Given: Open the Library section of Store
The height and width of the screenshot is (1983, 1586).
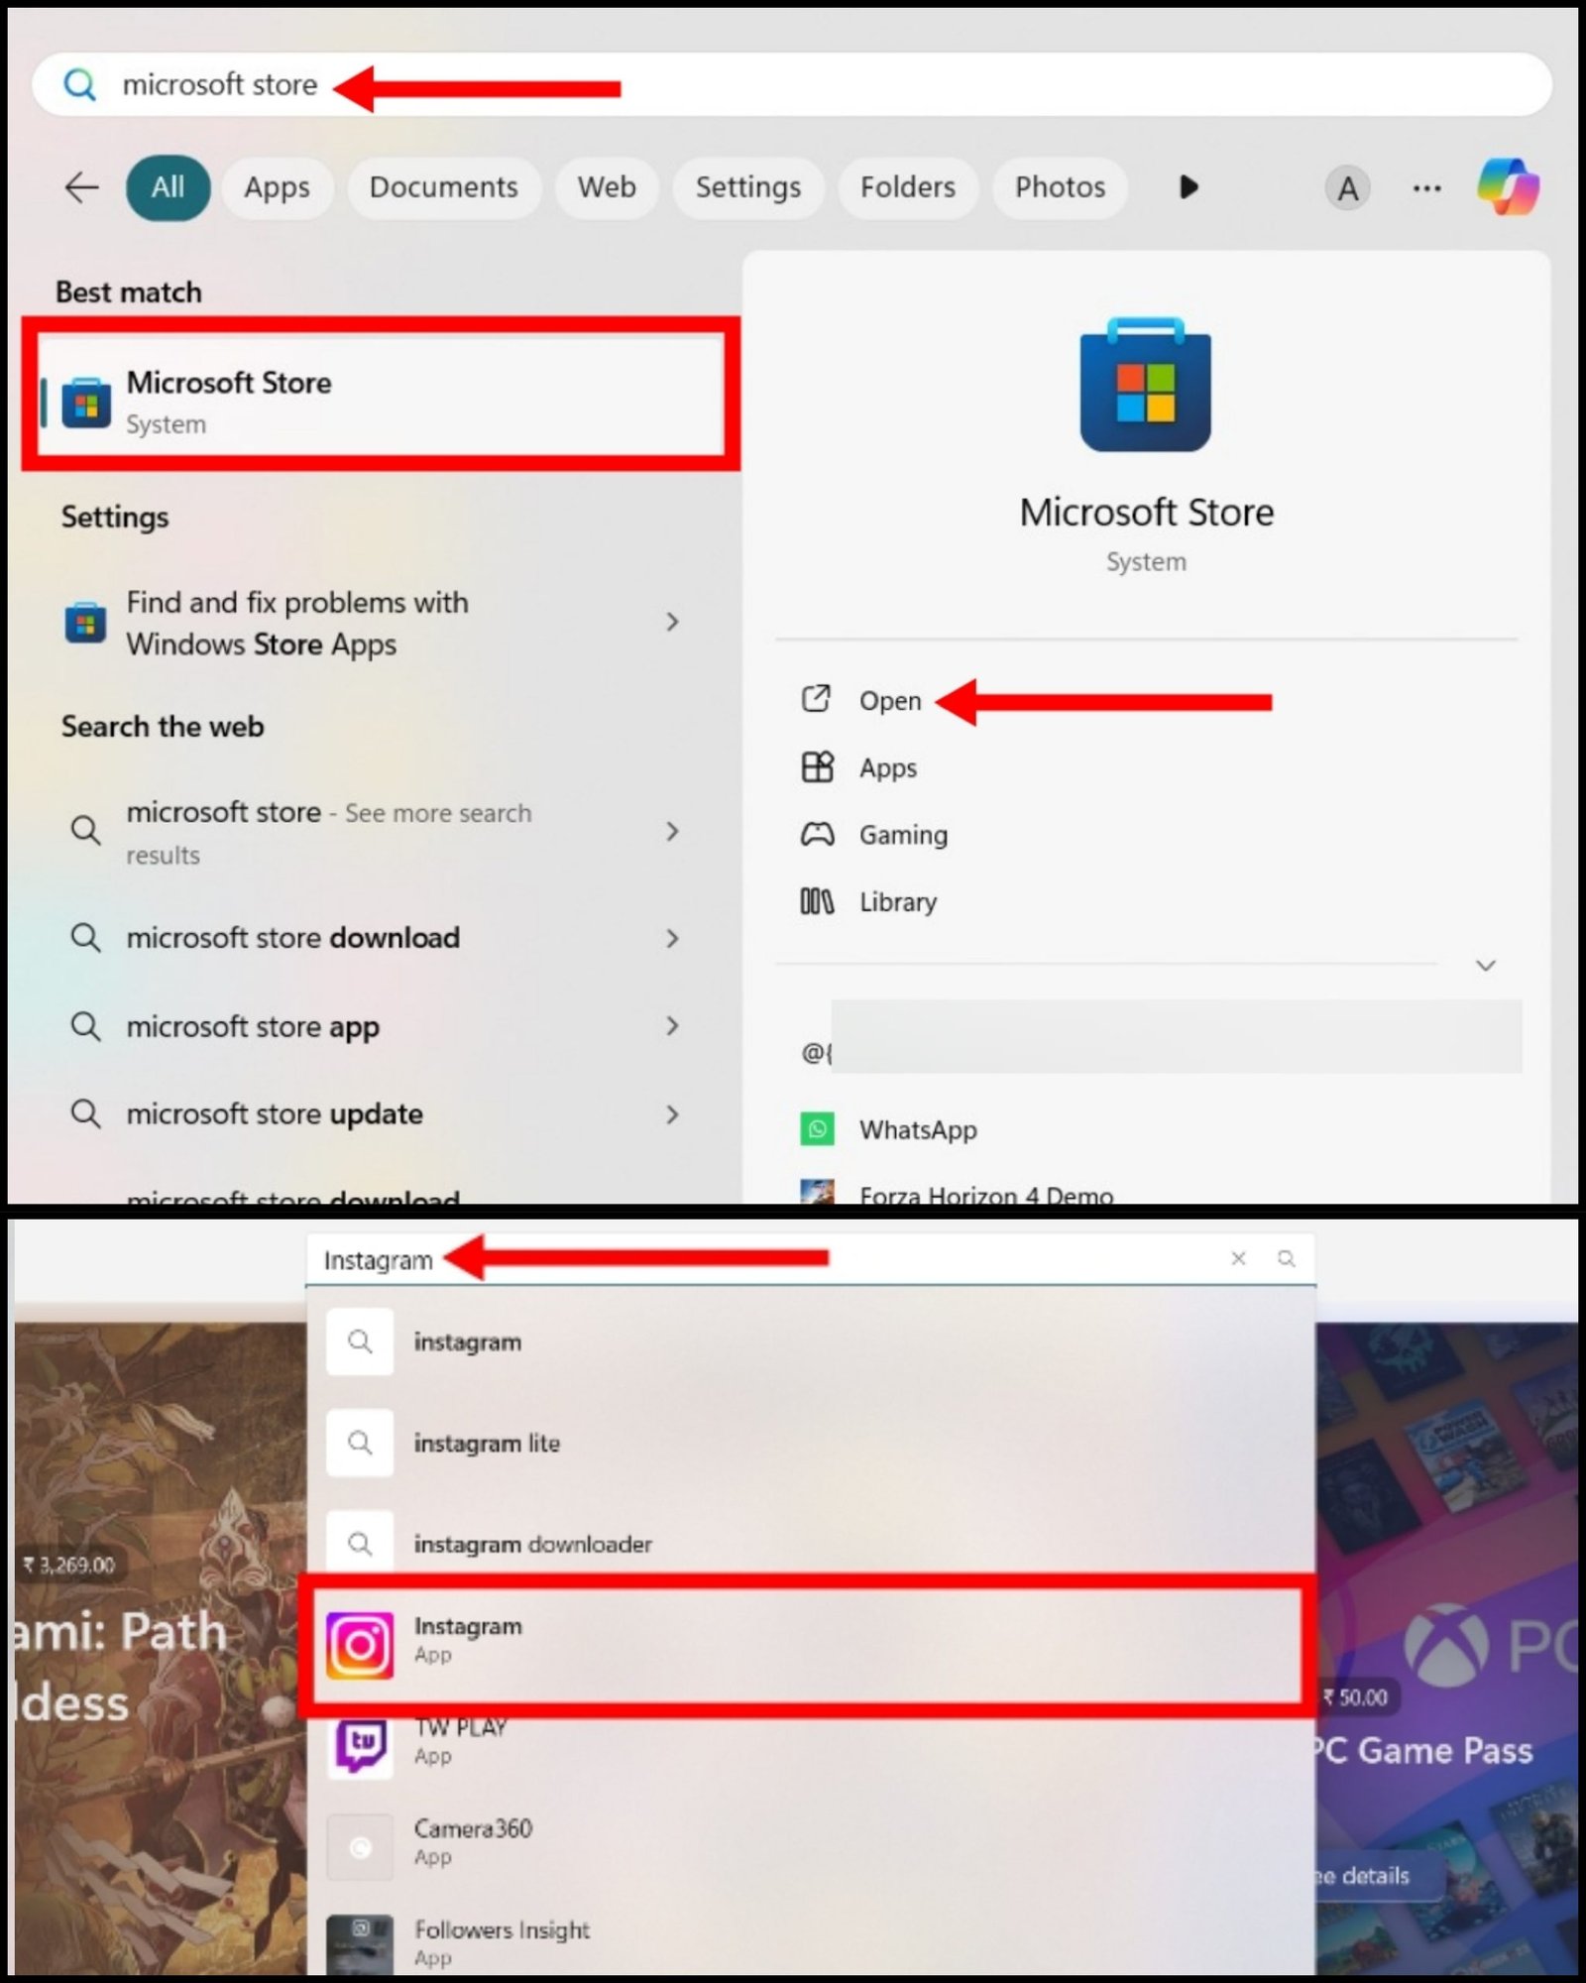Looking at the screenshot, I should pos(897,902).
